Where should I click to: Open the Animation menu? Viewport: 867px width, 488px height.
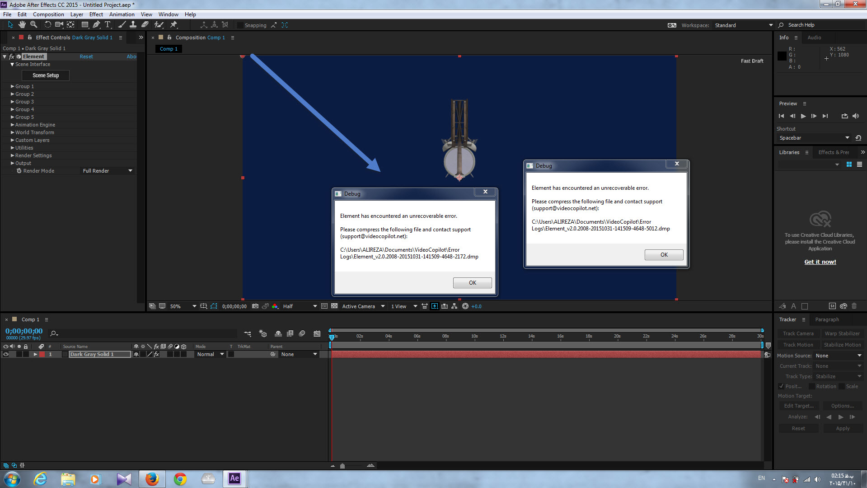click(122, 14)
